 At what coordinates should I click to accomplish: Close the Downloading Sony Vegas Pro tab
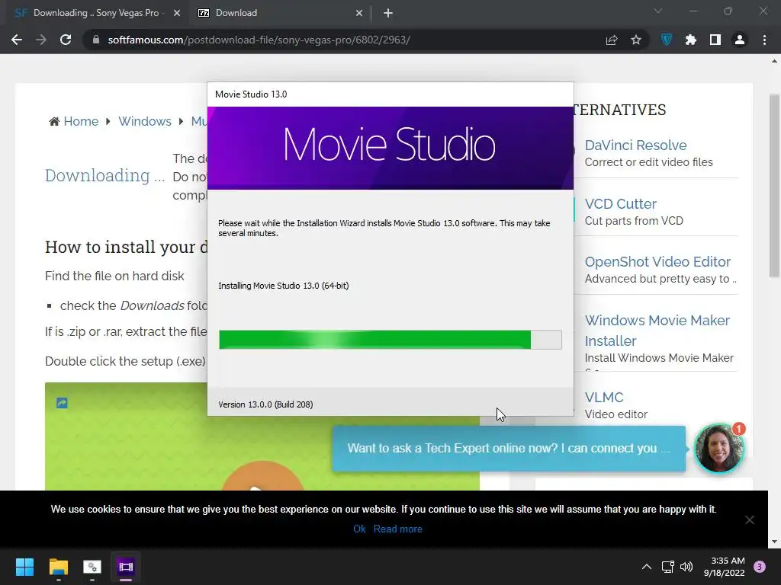click(x=177, y=13)
